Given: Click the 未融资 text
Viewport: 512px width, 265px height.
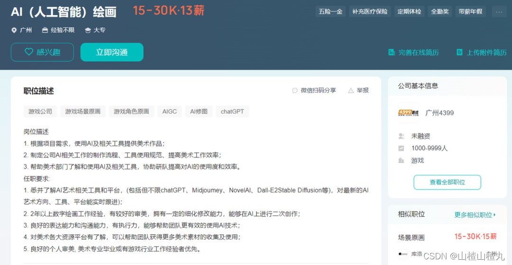Looking at the screenshot, I should click(421, 136).
